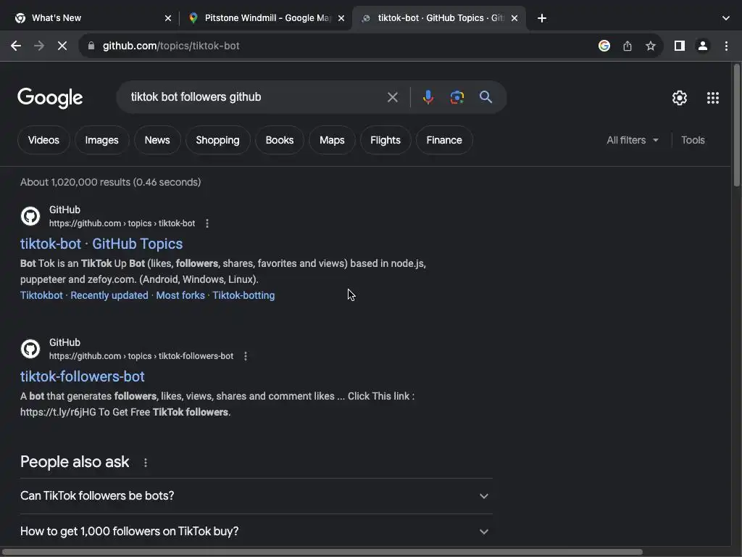The image size is (742, 557).
Task: Open the Most forks sitelink
Action: [180, 295]
